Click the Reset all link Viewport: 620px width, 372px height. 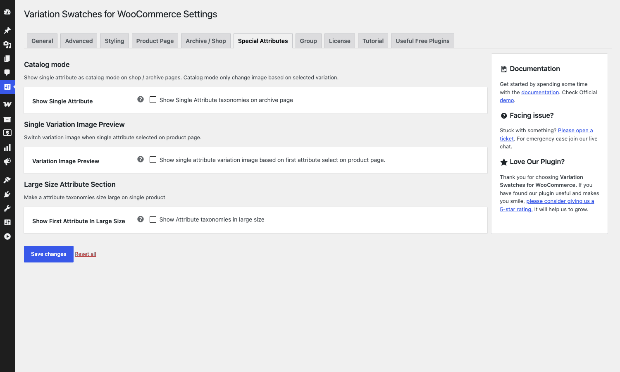(86, 254)
